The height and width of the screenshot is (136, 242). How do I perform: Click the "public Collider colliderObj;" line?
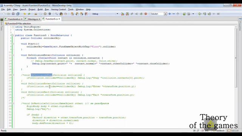coord(40,38)
